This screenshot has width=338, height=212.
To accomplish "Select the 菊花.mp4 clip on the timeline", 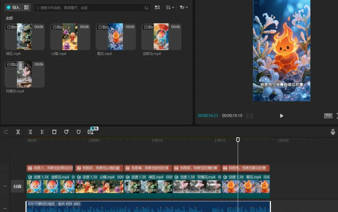I will point(246,186).
